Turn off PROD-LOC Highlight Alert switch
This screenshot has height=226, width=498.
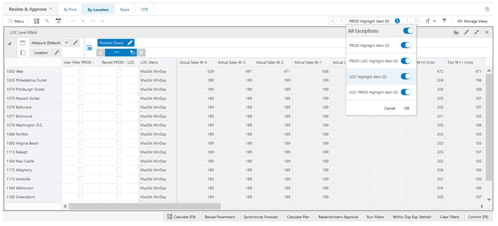coord(406,61)
